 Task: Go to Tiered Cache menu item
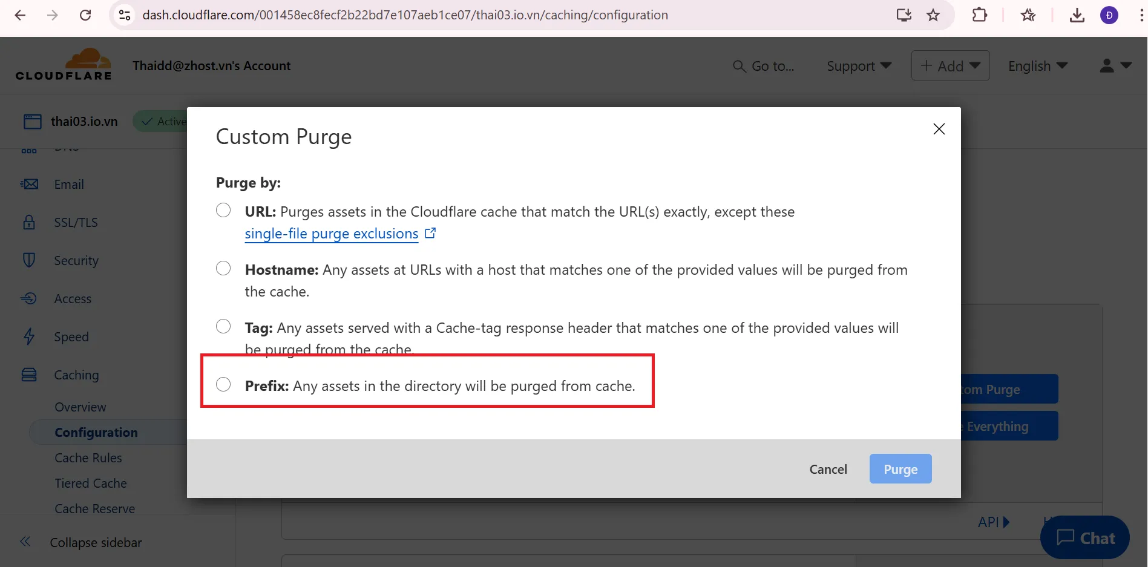pos(91,483)
